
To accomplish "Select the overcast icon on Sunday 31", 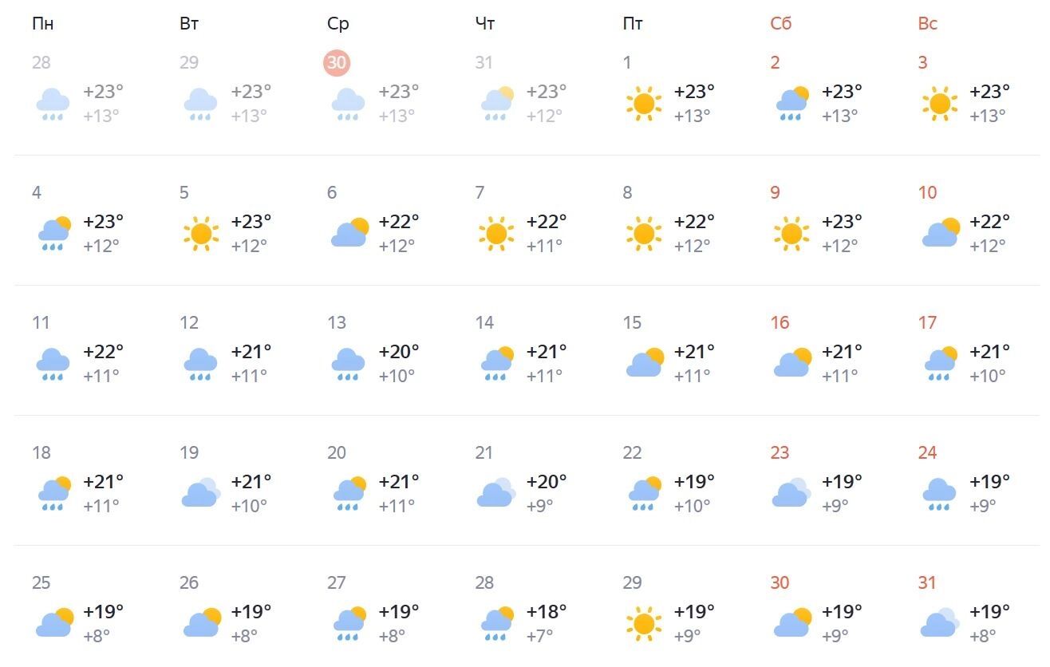I will pos(939,623).
